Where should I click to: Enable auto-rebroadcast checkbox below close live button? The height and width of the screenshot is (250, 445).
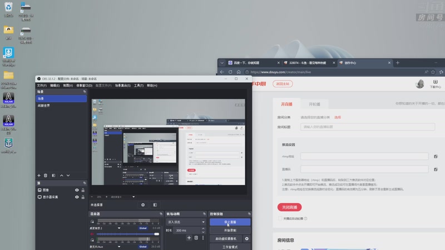pos(280,218)
